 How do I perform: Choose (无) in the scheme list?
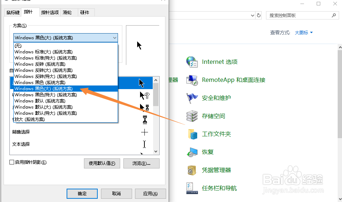66,46
